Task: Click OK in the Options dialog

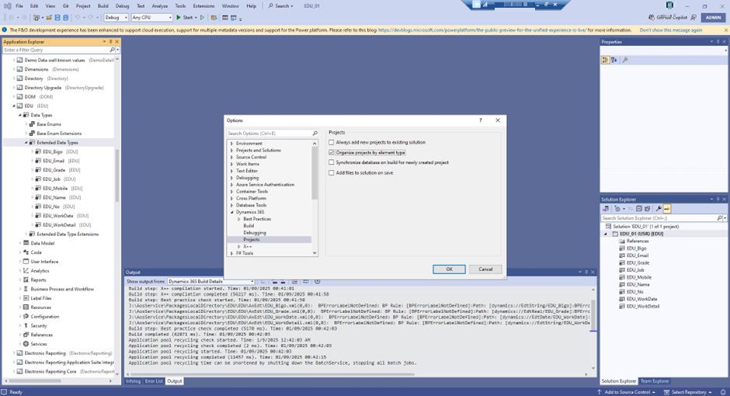Action: (x=449, y=269)
